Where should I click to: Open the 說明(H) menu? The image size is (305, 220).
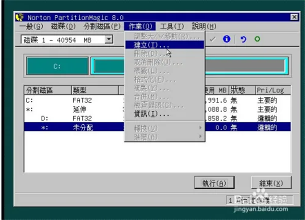(x=204, y=26)
